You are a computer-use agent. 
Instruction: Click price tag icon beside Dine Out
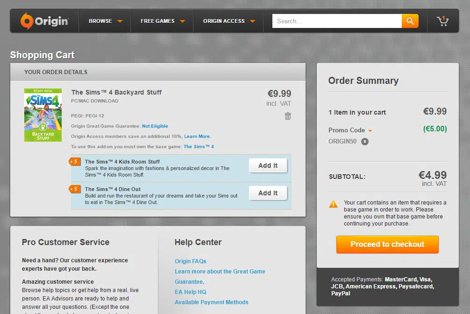[75, 189]
